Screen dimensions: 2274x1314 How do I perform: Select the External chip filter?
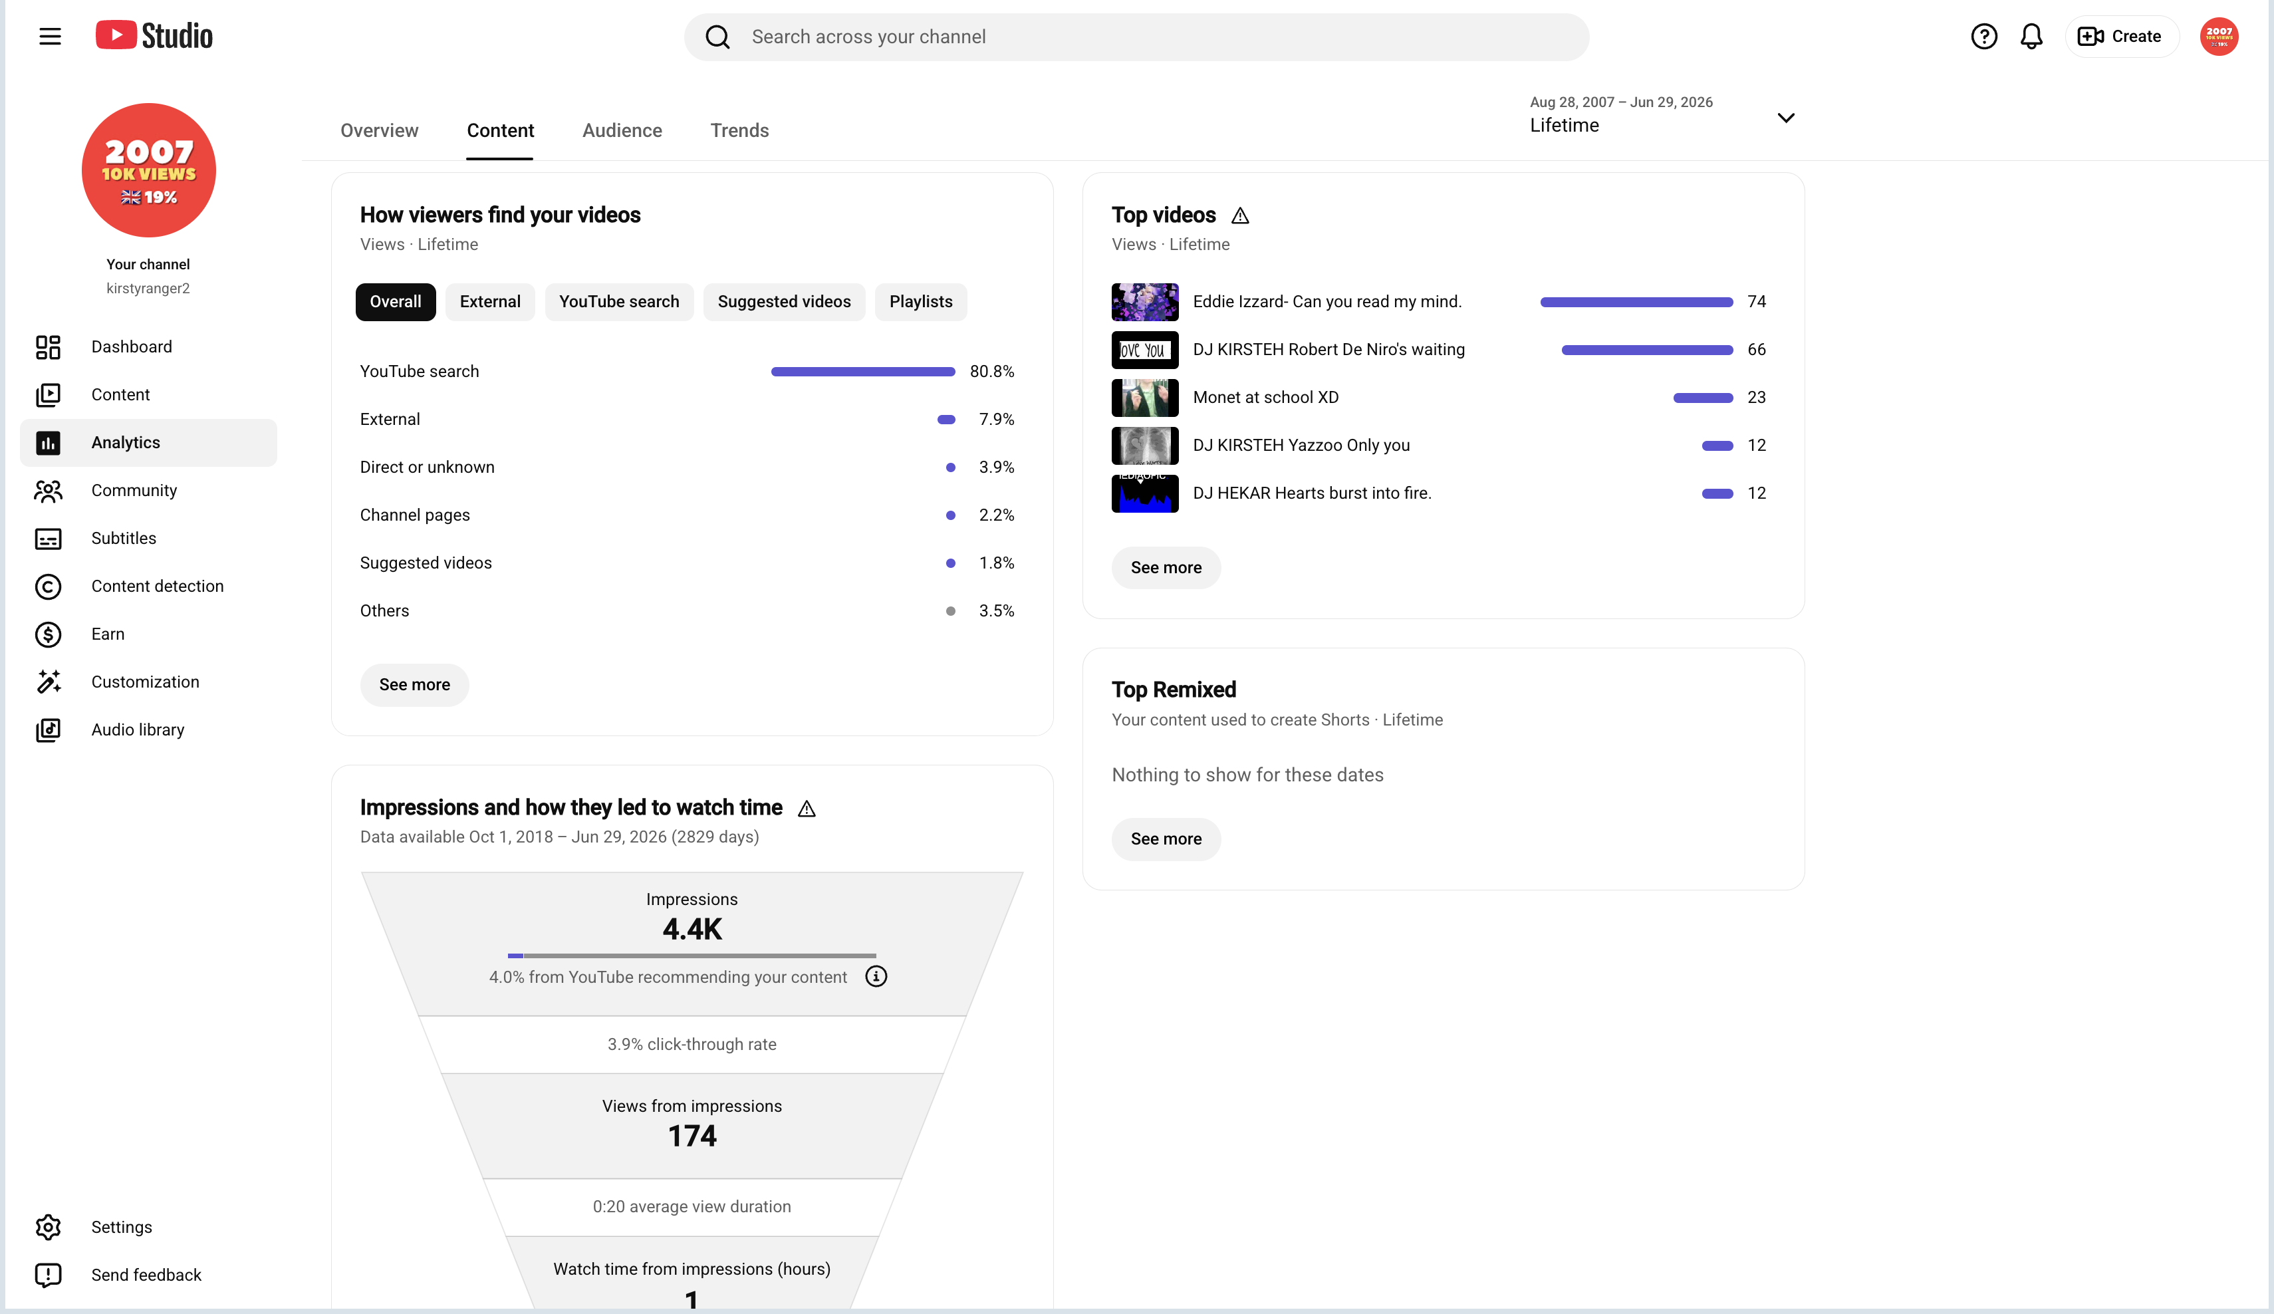pyautogui.click(x=490, y=301)
